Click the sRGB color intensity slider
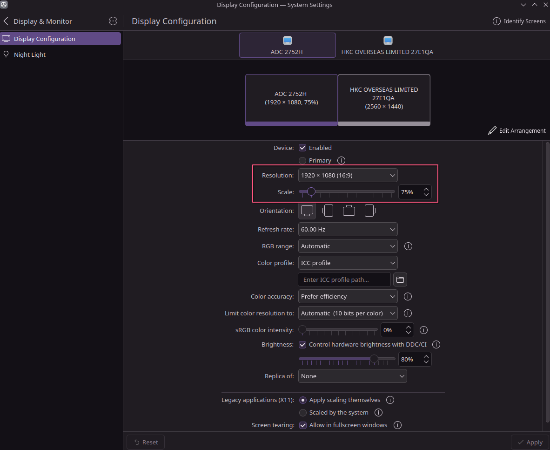 point(338,330)
